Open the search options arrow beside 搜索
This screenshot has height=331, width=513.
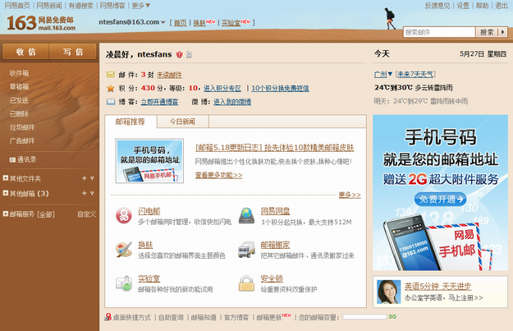pos(503,32)
